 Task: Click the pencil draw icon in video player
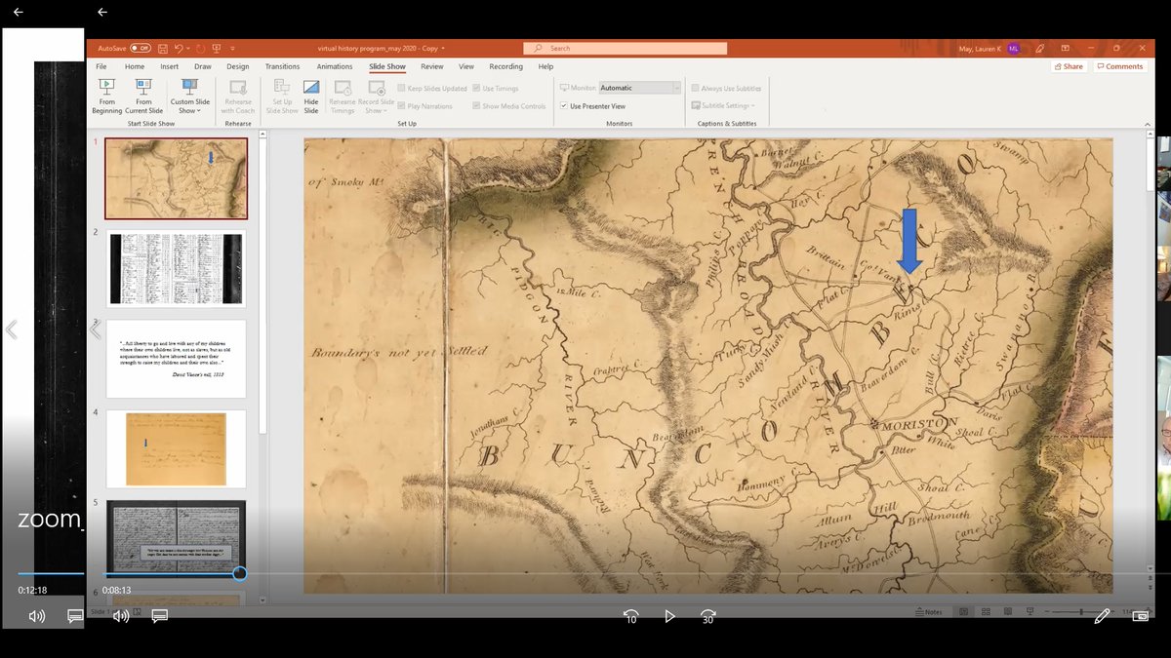click(1102, 616)
